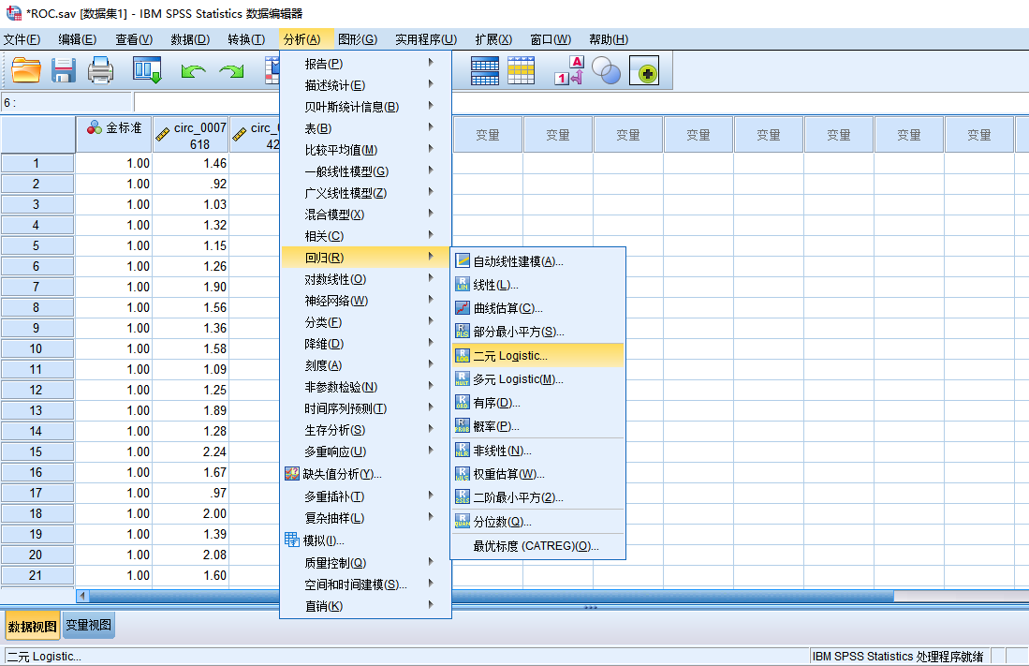Expand 神经网络(W) submenu
This screenshot has width=1029, height=666.
click(x=365, y=301)
